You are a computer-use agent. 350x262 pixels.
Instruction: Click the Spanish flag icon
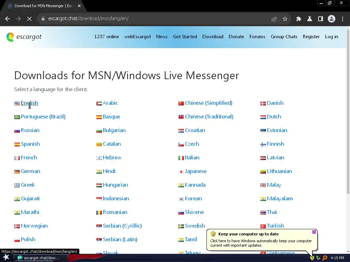(x=17, y=144)
